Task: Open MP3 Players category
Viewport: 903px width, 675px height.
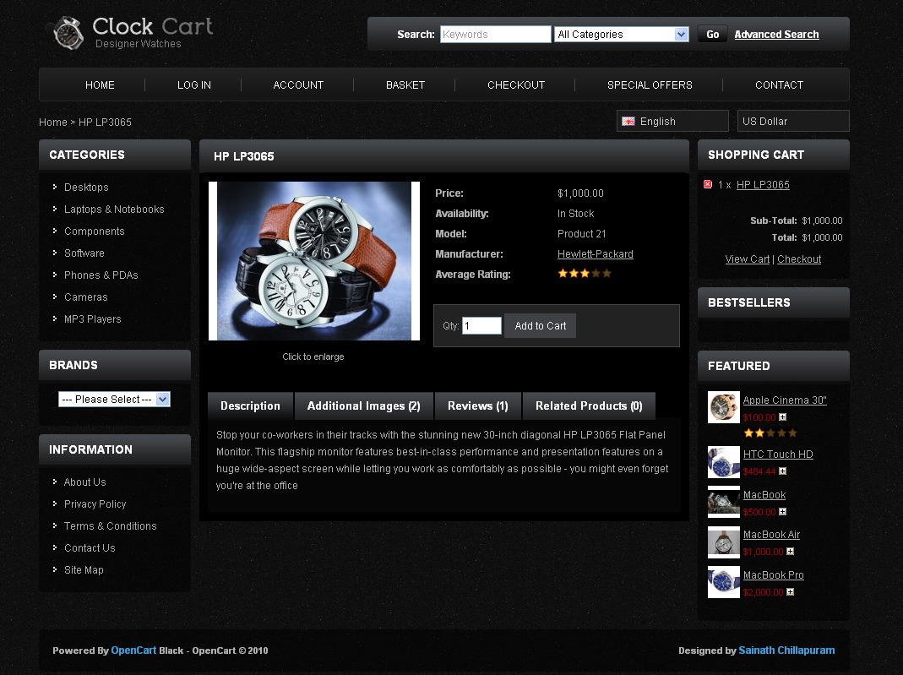Action: tap(93, 319)
